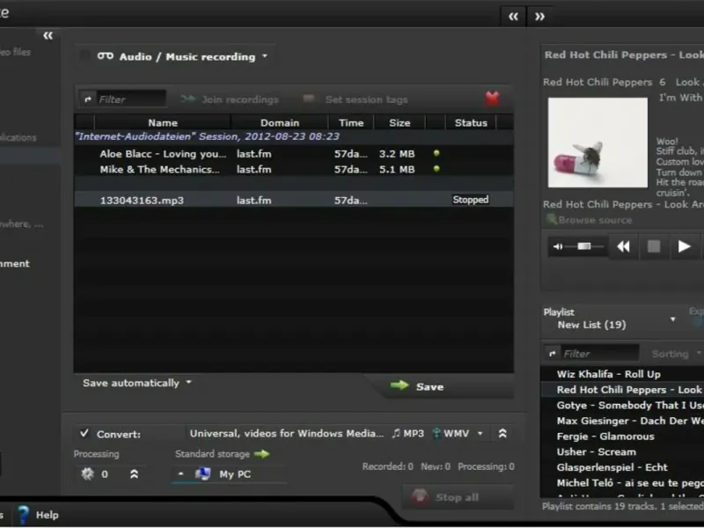704x528 pixels.
Task: Click Stop all button
Action: pyautogui.click(x=458, y=497)
